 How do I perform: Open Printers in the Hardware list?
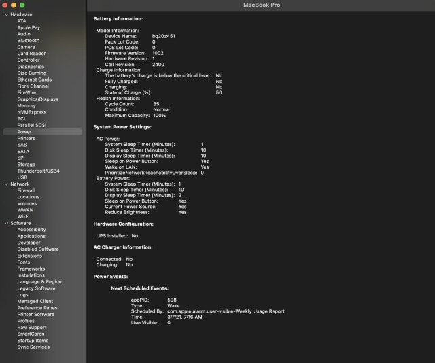[x=26, y=139]
